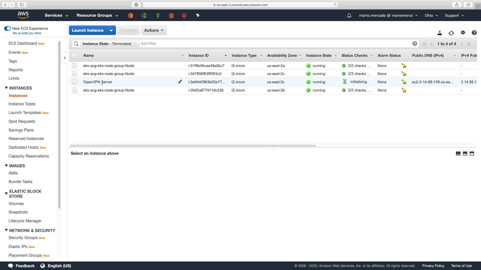The image size is (481, 270).
Task: Open the Actions dropdown
Action: [154, 30]
